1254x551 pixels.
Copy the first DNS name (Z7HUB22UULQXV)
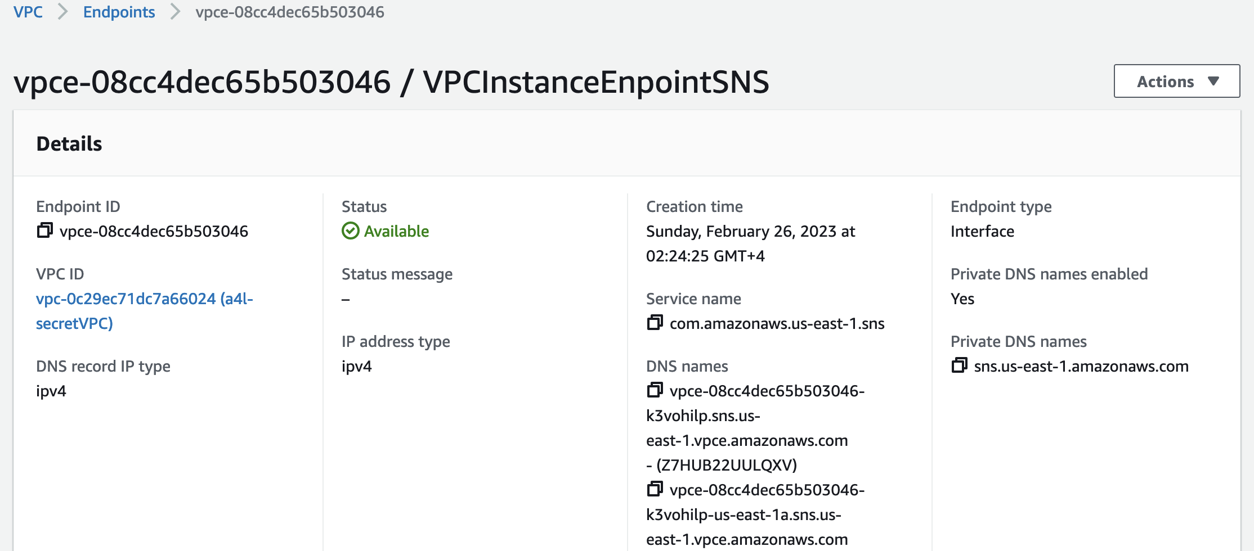point(655,390)
